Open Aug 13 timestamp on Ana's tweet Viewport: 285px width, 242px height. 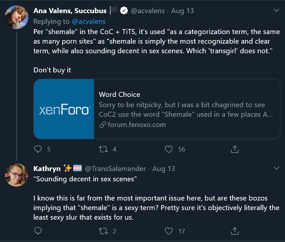[x=183, y=11]
